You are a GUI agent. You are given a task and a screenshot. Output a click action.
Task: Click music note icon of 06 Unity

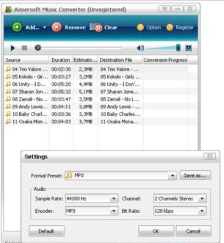click(x=8, y=84)
